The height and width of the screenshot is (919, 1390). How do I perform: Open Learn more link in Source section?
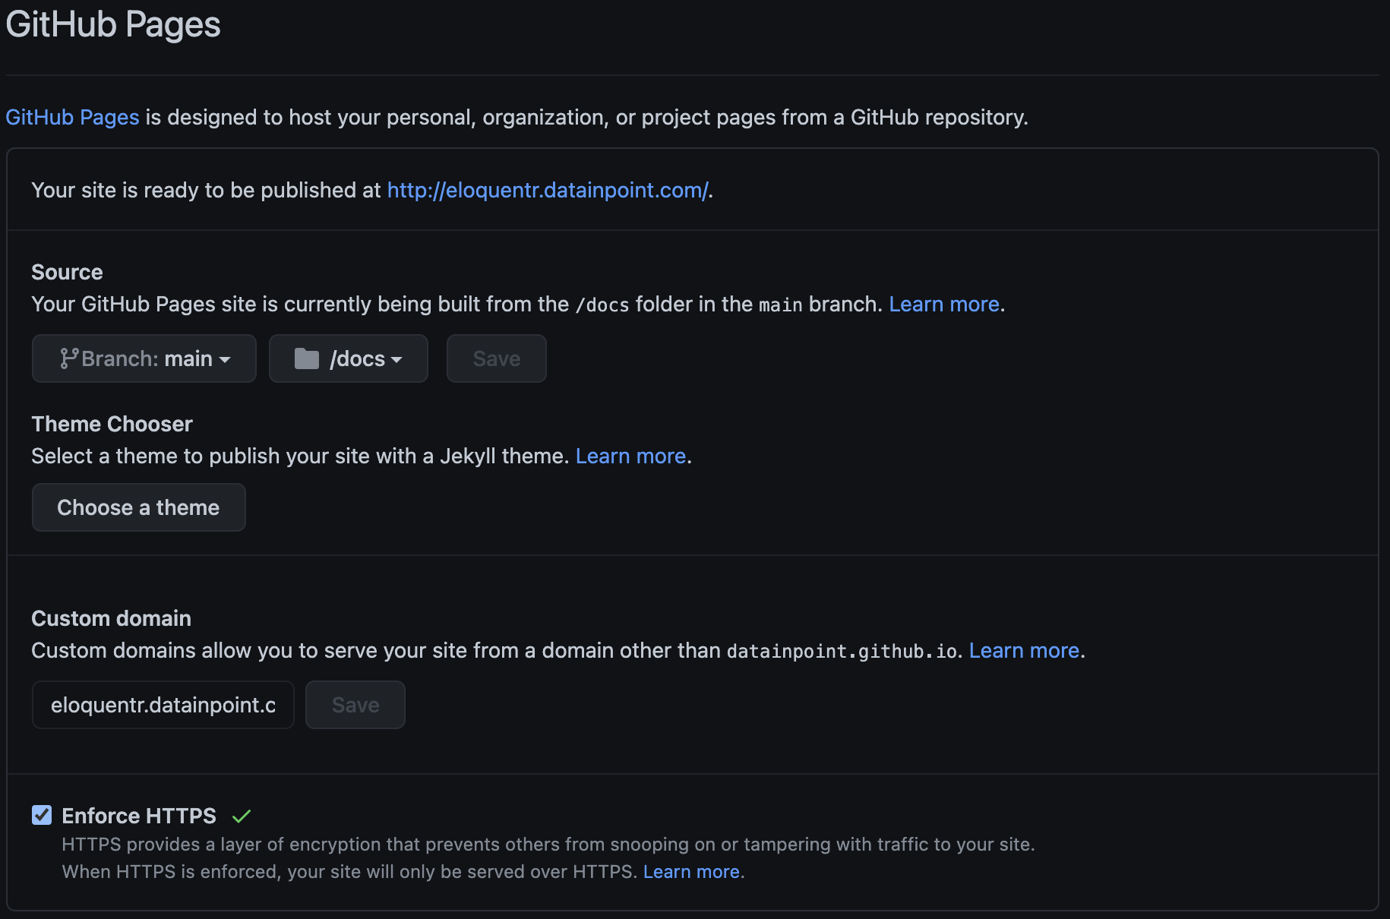pos(944,304)
